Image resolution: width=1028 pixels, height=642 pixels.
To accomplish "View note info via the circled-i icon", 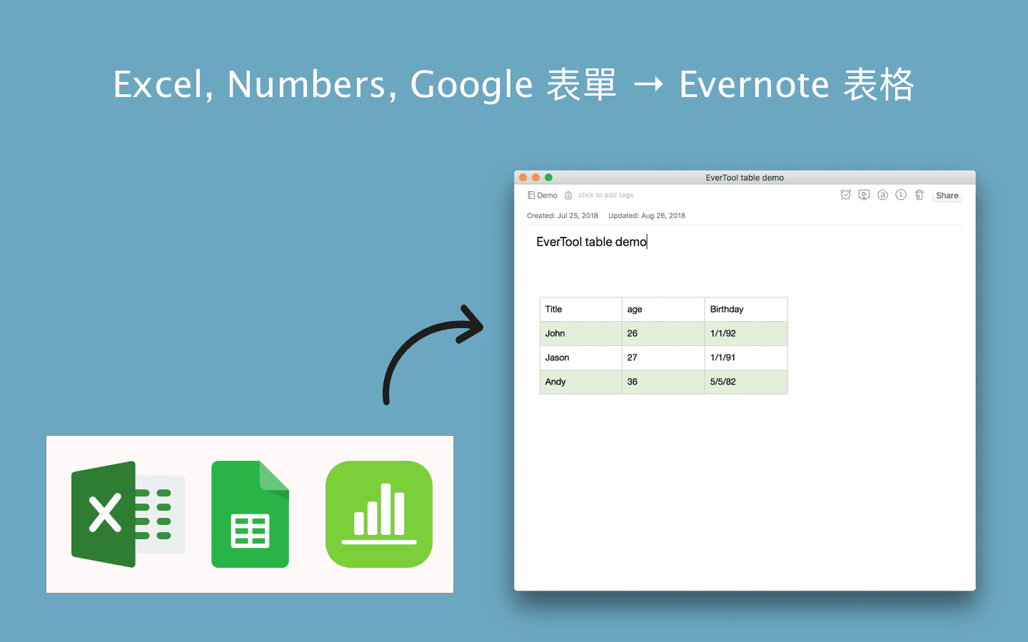I will tap(901, 195).
